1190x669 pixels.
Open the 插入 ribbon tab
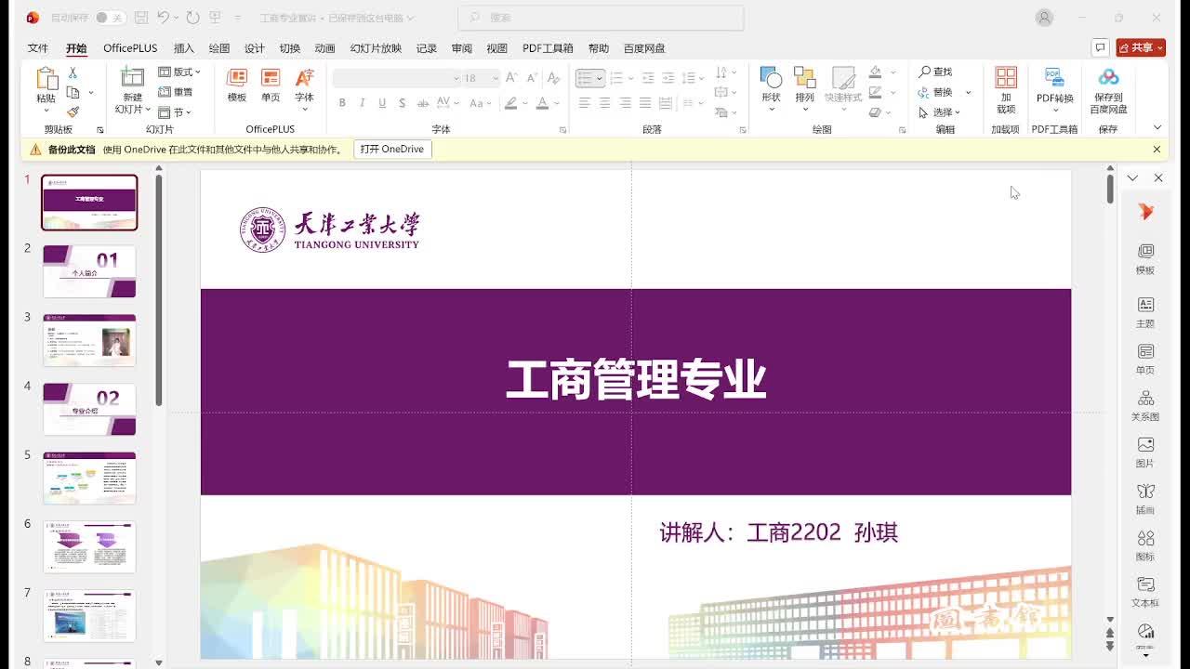tap(184, 48)
